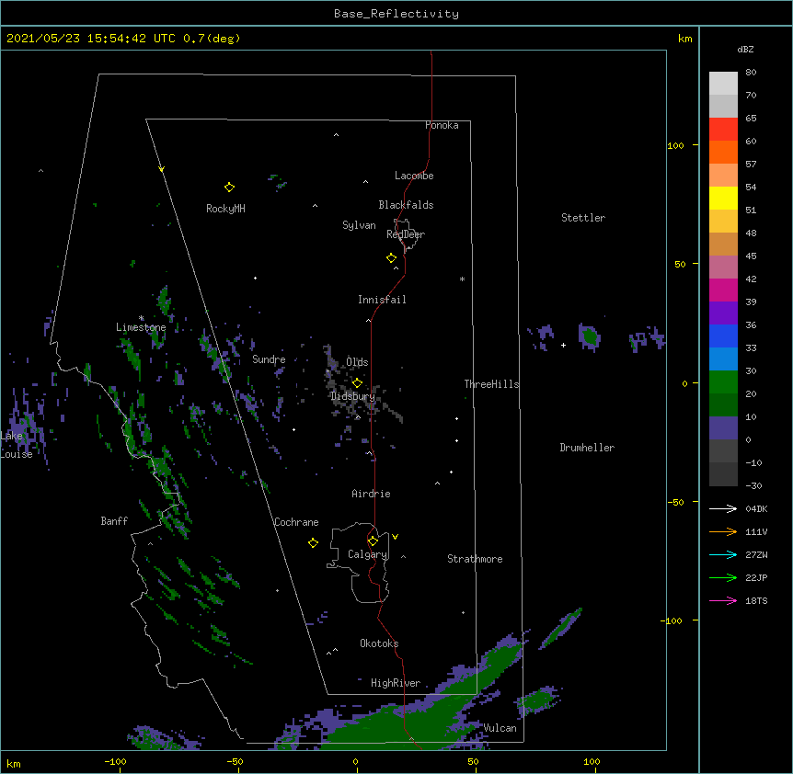Click the ThreeHills label
This screenshot has height=774, width=793.
[491, 384]
